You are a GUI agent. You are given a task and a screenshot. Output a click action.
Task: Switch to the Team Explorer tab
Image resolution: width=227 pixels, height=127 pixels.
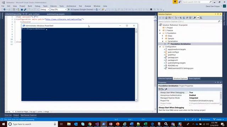click(194, 78)
